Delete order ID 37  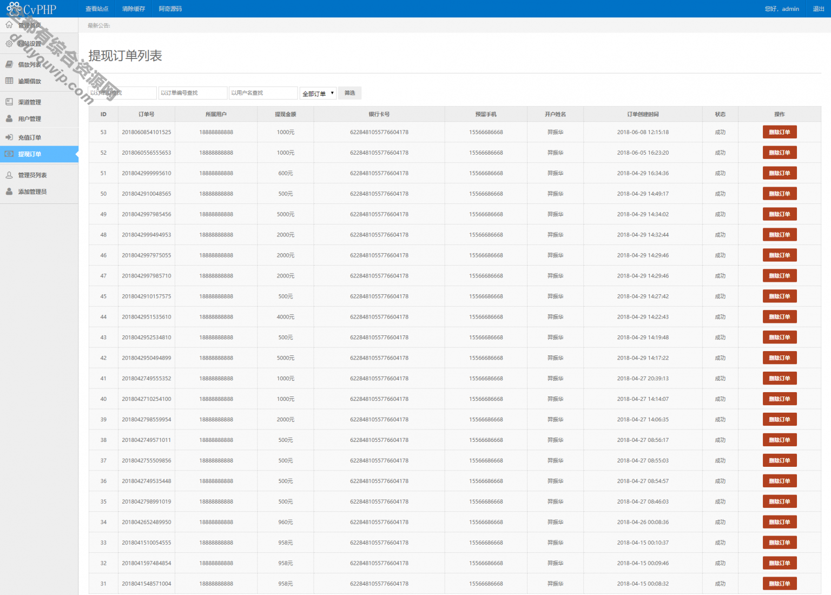coord(780,461)
